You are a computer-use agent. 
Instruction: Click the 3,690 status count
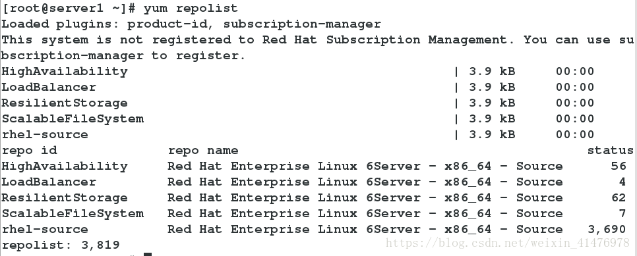[607, 230]
